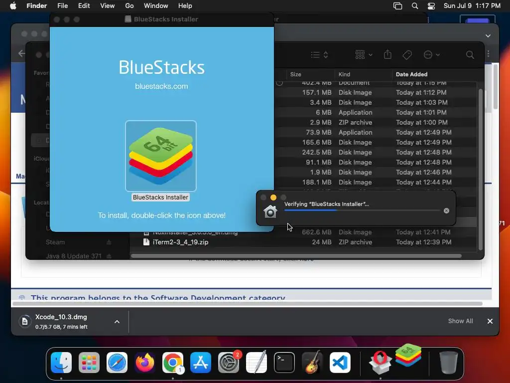The image size is (510, 383).
Task: Open the Apple menu
Action: pyautogui.click(x=13, y=6)
